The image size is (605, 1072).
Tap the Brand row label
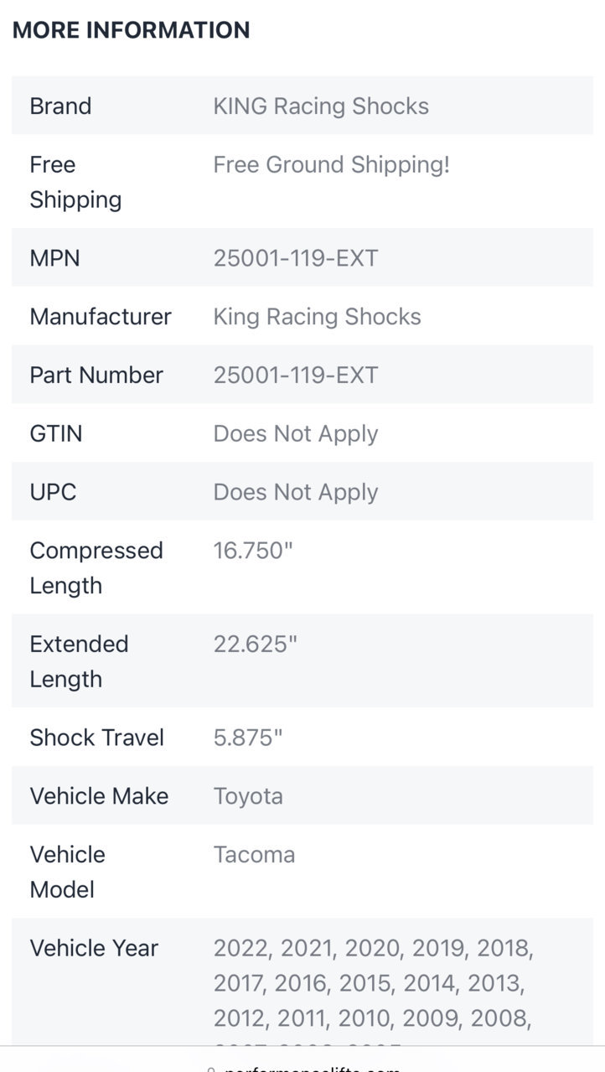60,106
